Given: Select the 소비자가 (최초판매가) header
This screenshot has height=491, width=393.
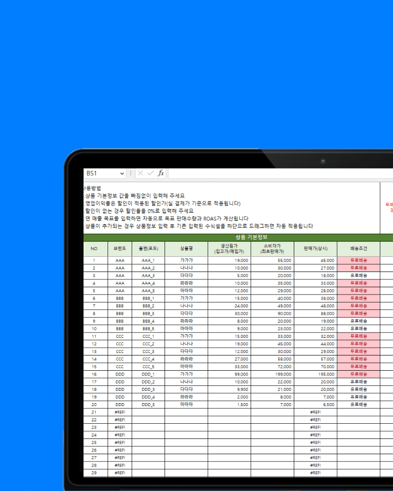Looking at the screenshot, I should point(272,248).
